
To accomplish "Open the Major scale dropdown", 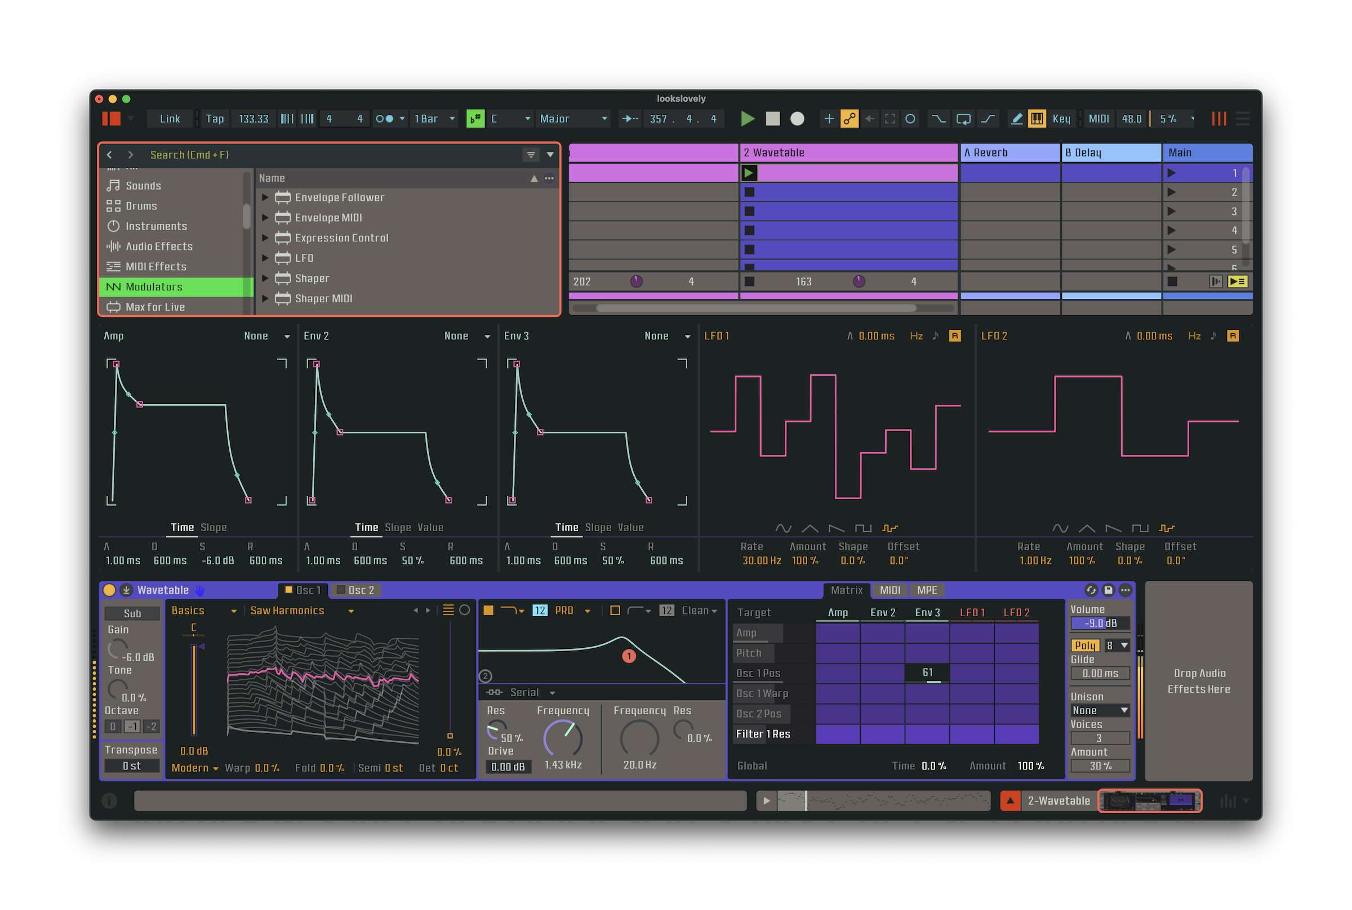I will point(572,118).
